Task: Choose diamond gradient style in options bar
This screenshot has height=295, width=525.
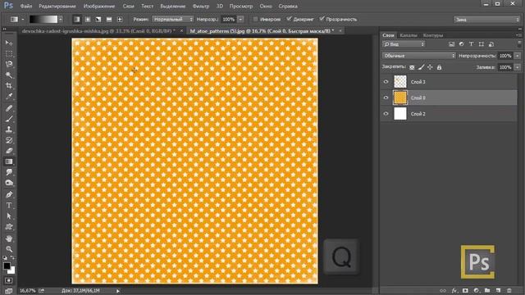Action: 120,20
